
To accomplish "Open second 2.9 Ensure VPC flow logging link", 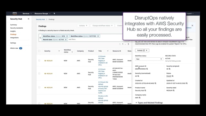I will [103, 73].
